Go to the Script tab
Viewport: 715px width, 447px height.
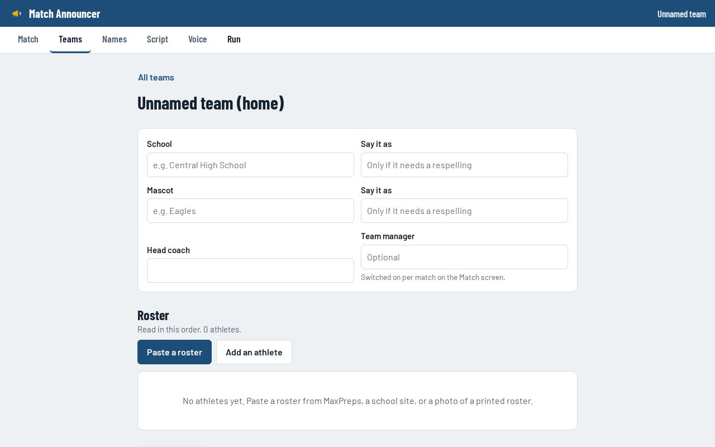tap(158, 39)
